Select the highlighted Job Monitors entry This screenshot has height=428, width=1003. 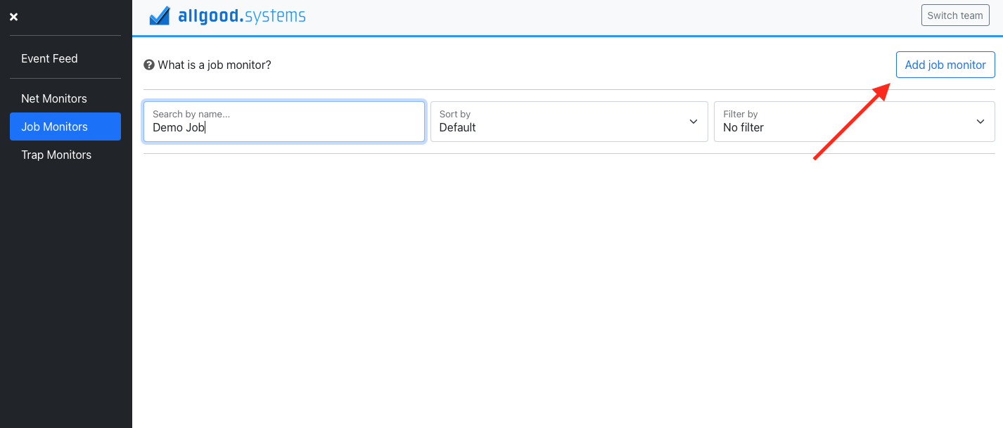point(65,127)
